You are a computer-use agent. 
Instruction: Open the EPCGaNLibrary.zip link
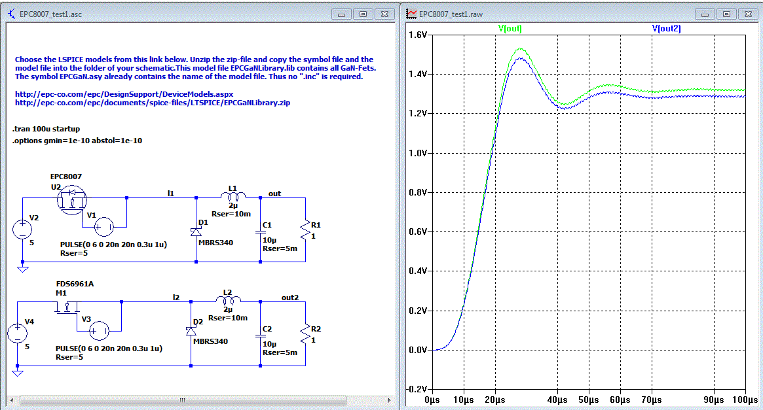153,103
